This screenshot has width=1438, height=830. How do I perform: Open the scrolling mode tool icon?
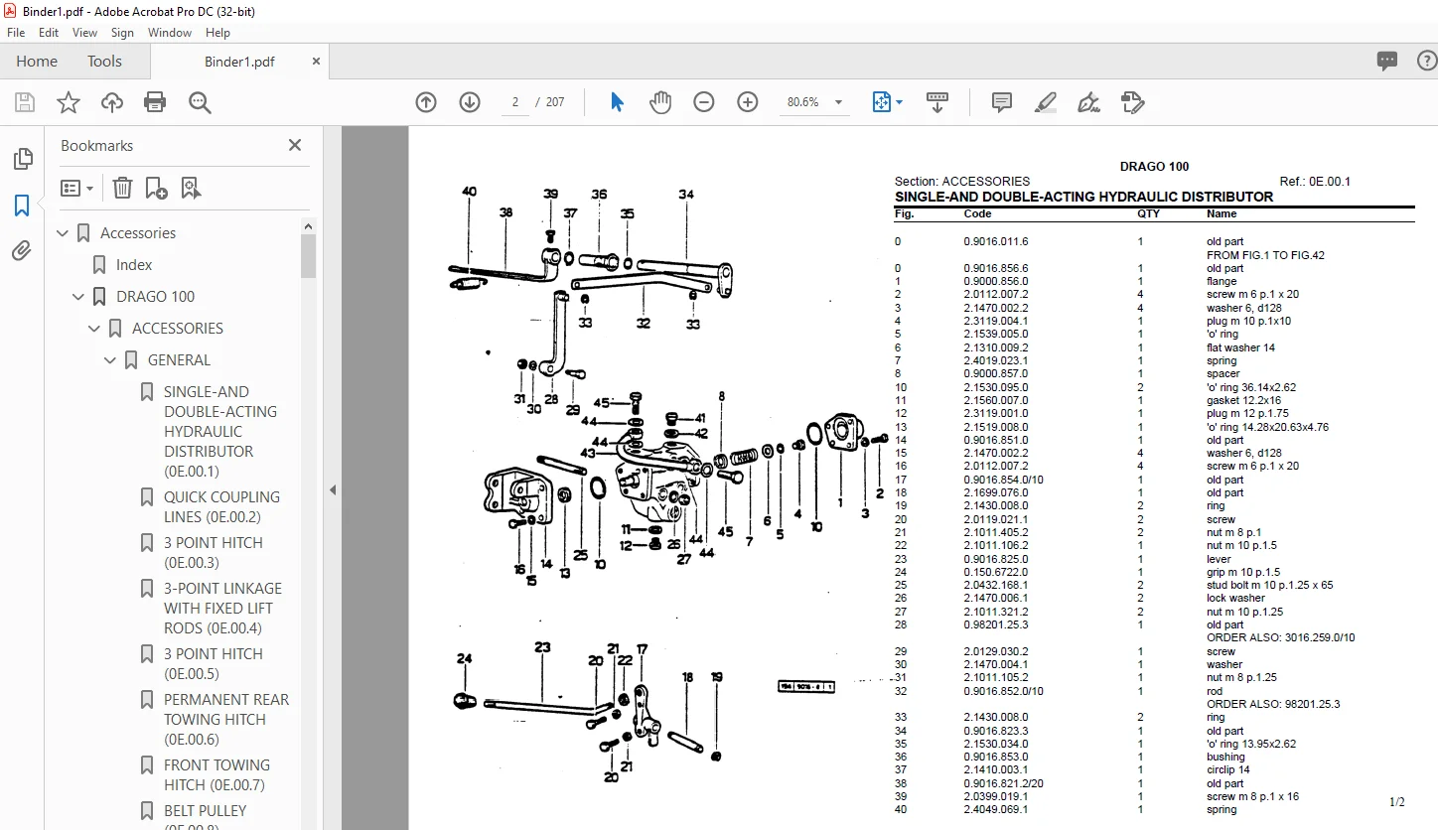coord(937,102)
